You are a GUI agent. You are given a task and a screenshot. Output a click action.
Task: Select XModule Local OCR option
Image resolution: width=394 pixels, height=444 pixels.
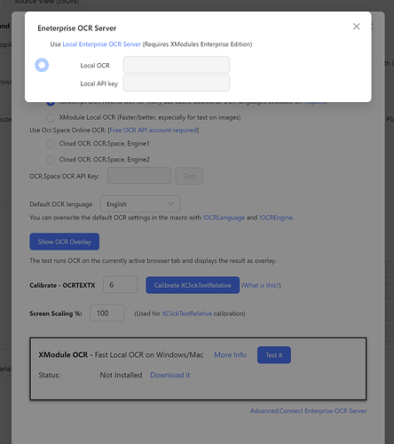(51, 118)
